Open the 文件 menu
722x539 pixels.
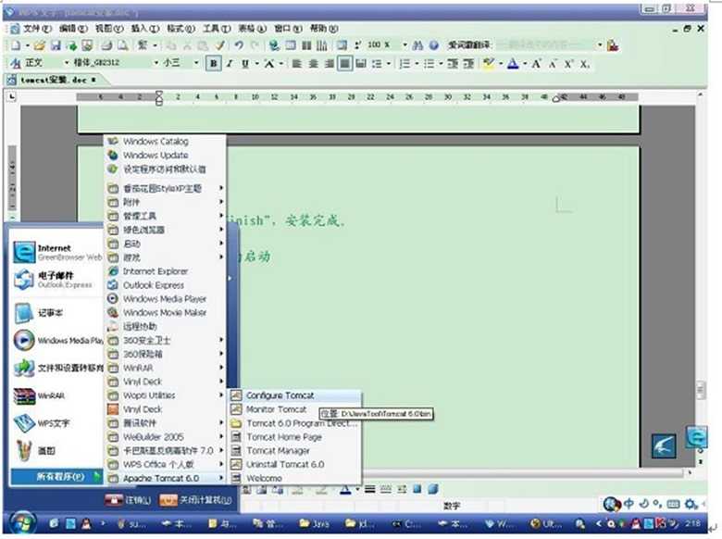tap(37, 29)
